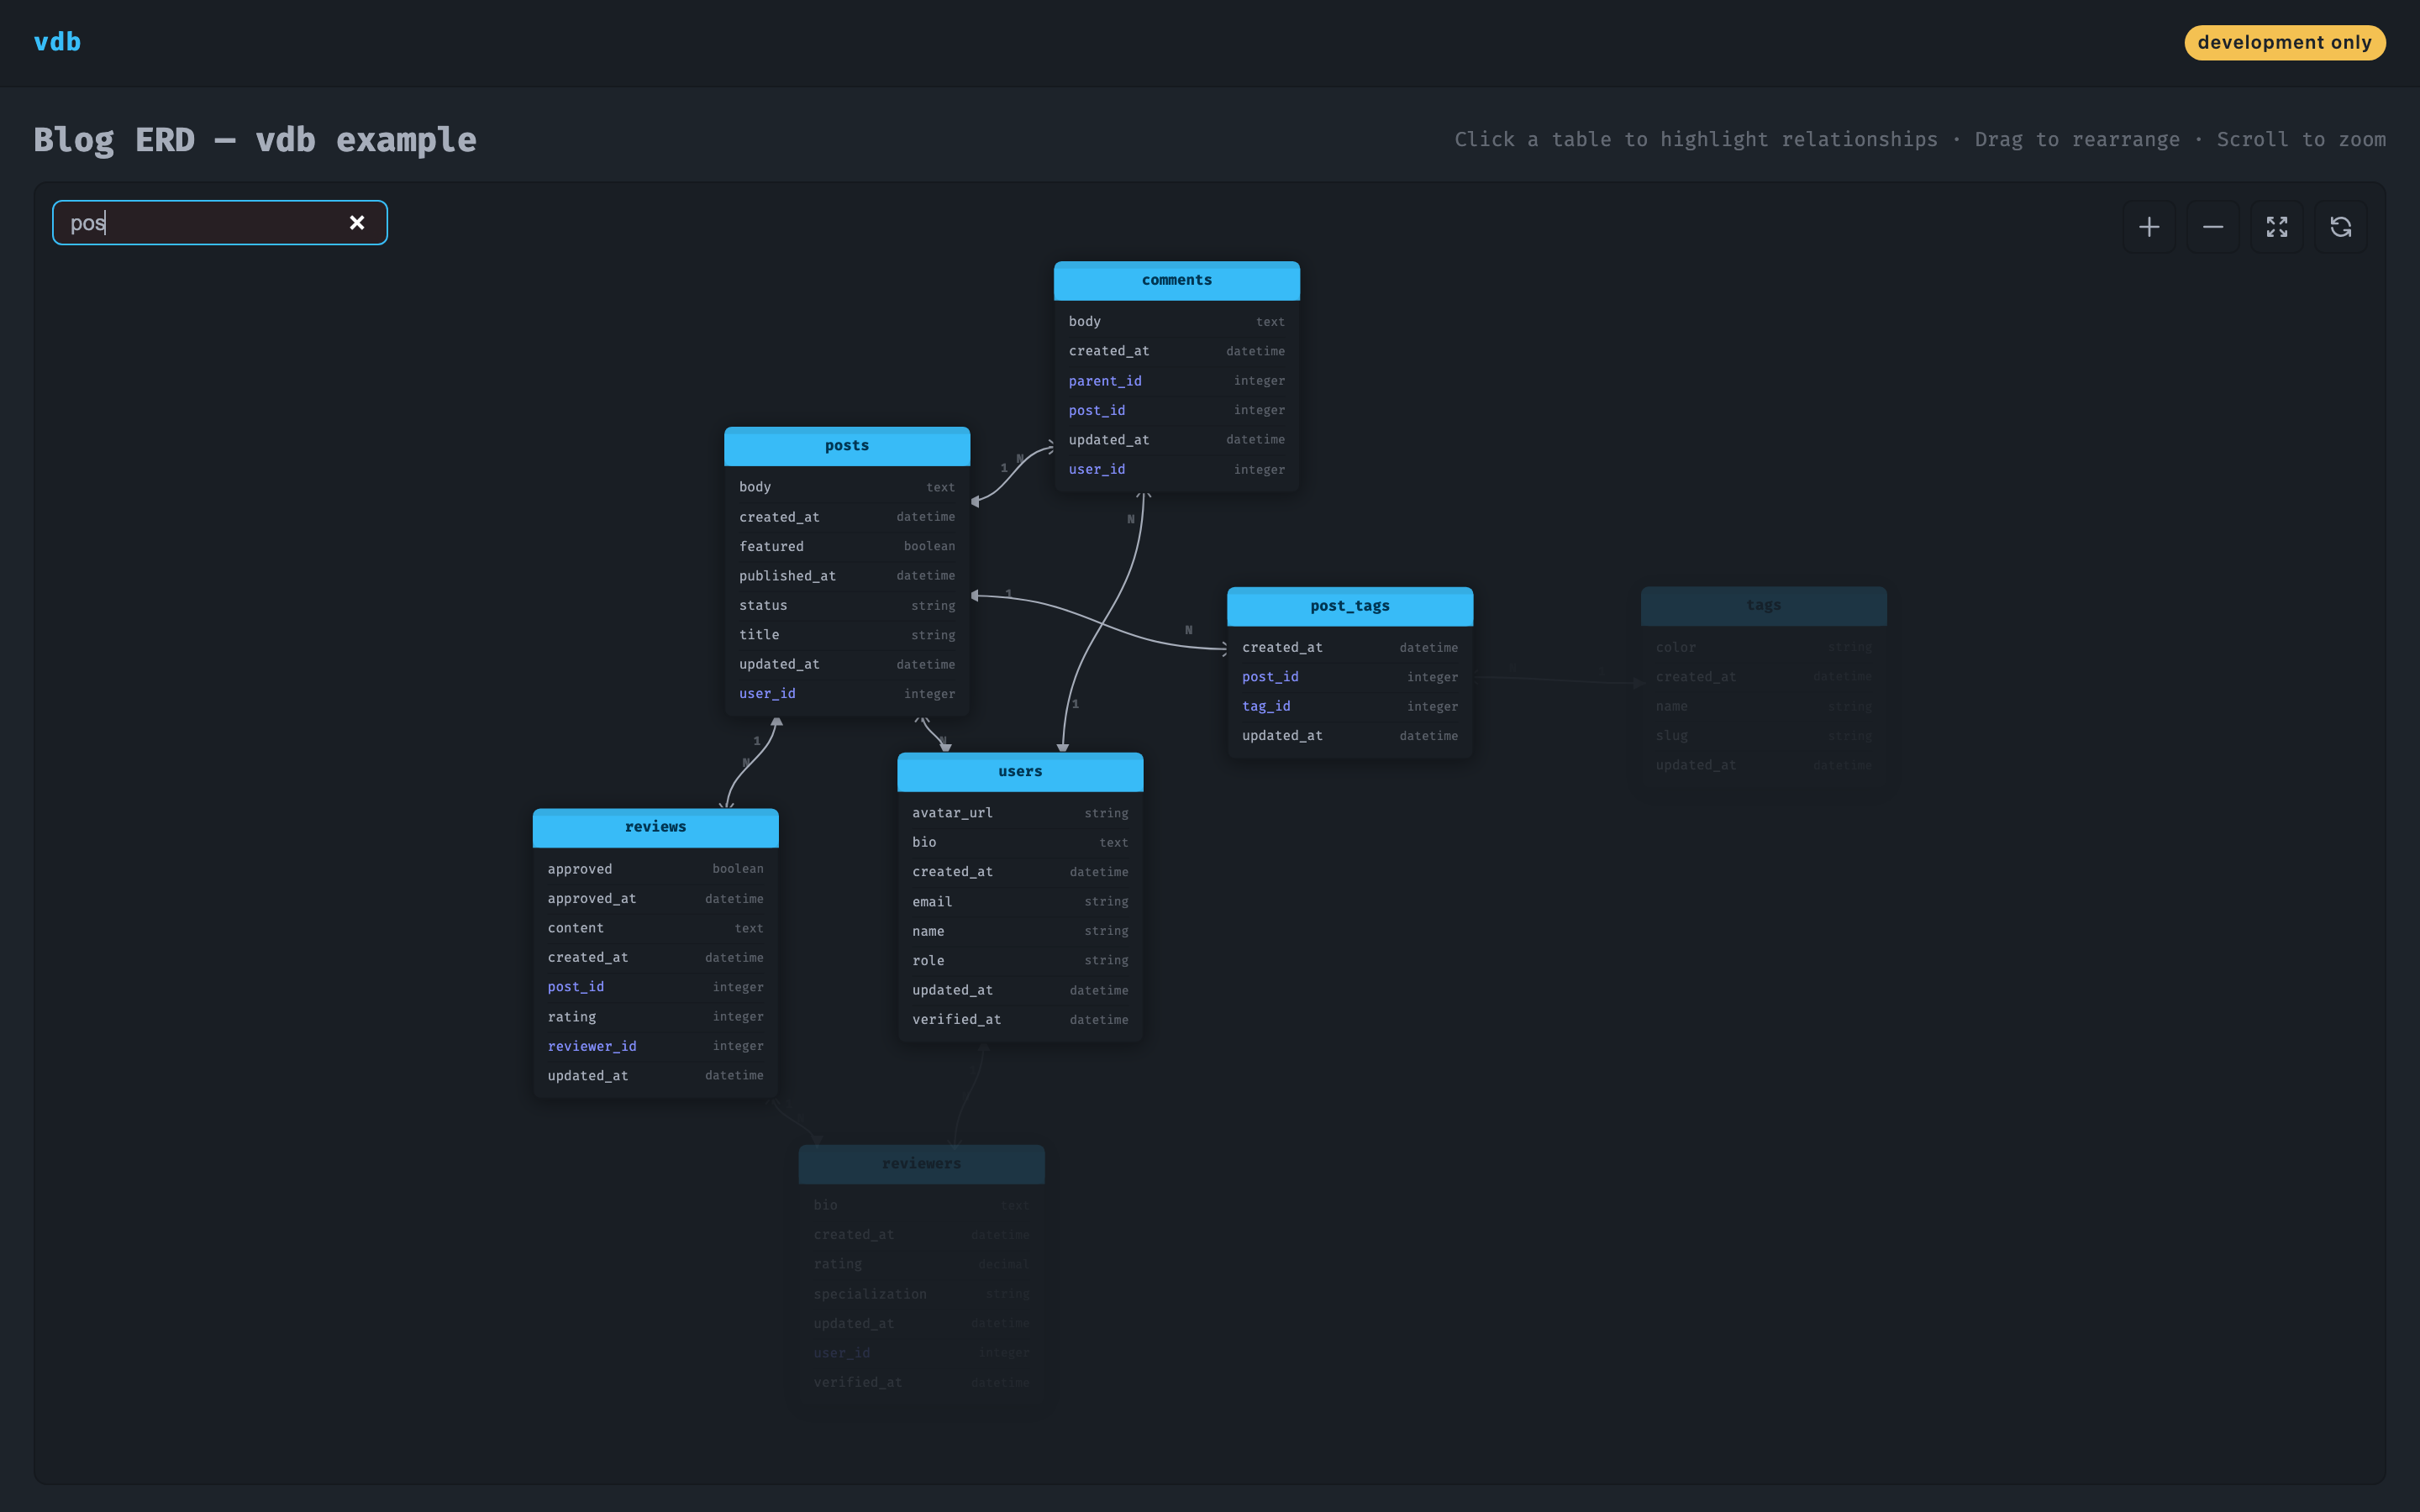Screen dimensions: 2420x1512
Task: Select the comments table header
Action: tap(1176, 281)
